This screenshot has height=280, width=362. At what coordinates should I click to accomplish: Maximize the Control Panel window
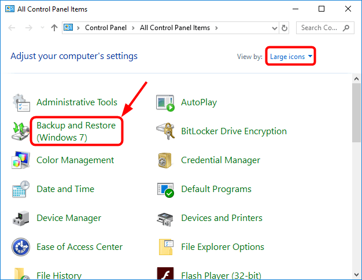(322, 9)
